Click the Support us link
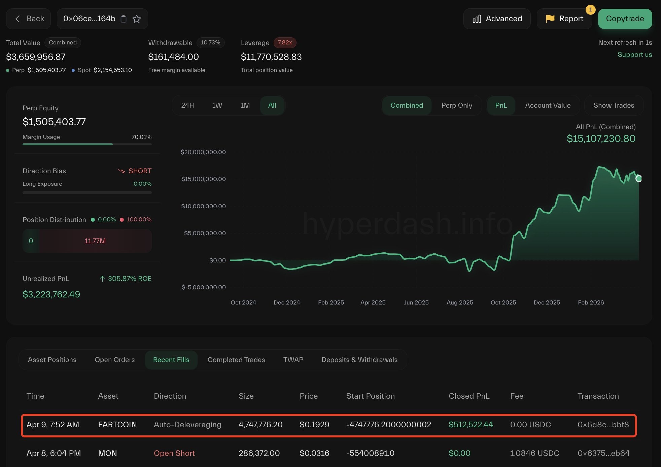This screenshot has width=661, height=467. pos(635,54)
